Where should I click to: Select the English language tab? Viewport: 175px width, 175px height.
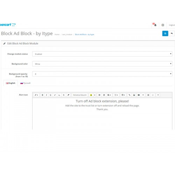tap(10, 83)
